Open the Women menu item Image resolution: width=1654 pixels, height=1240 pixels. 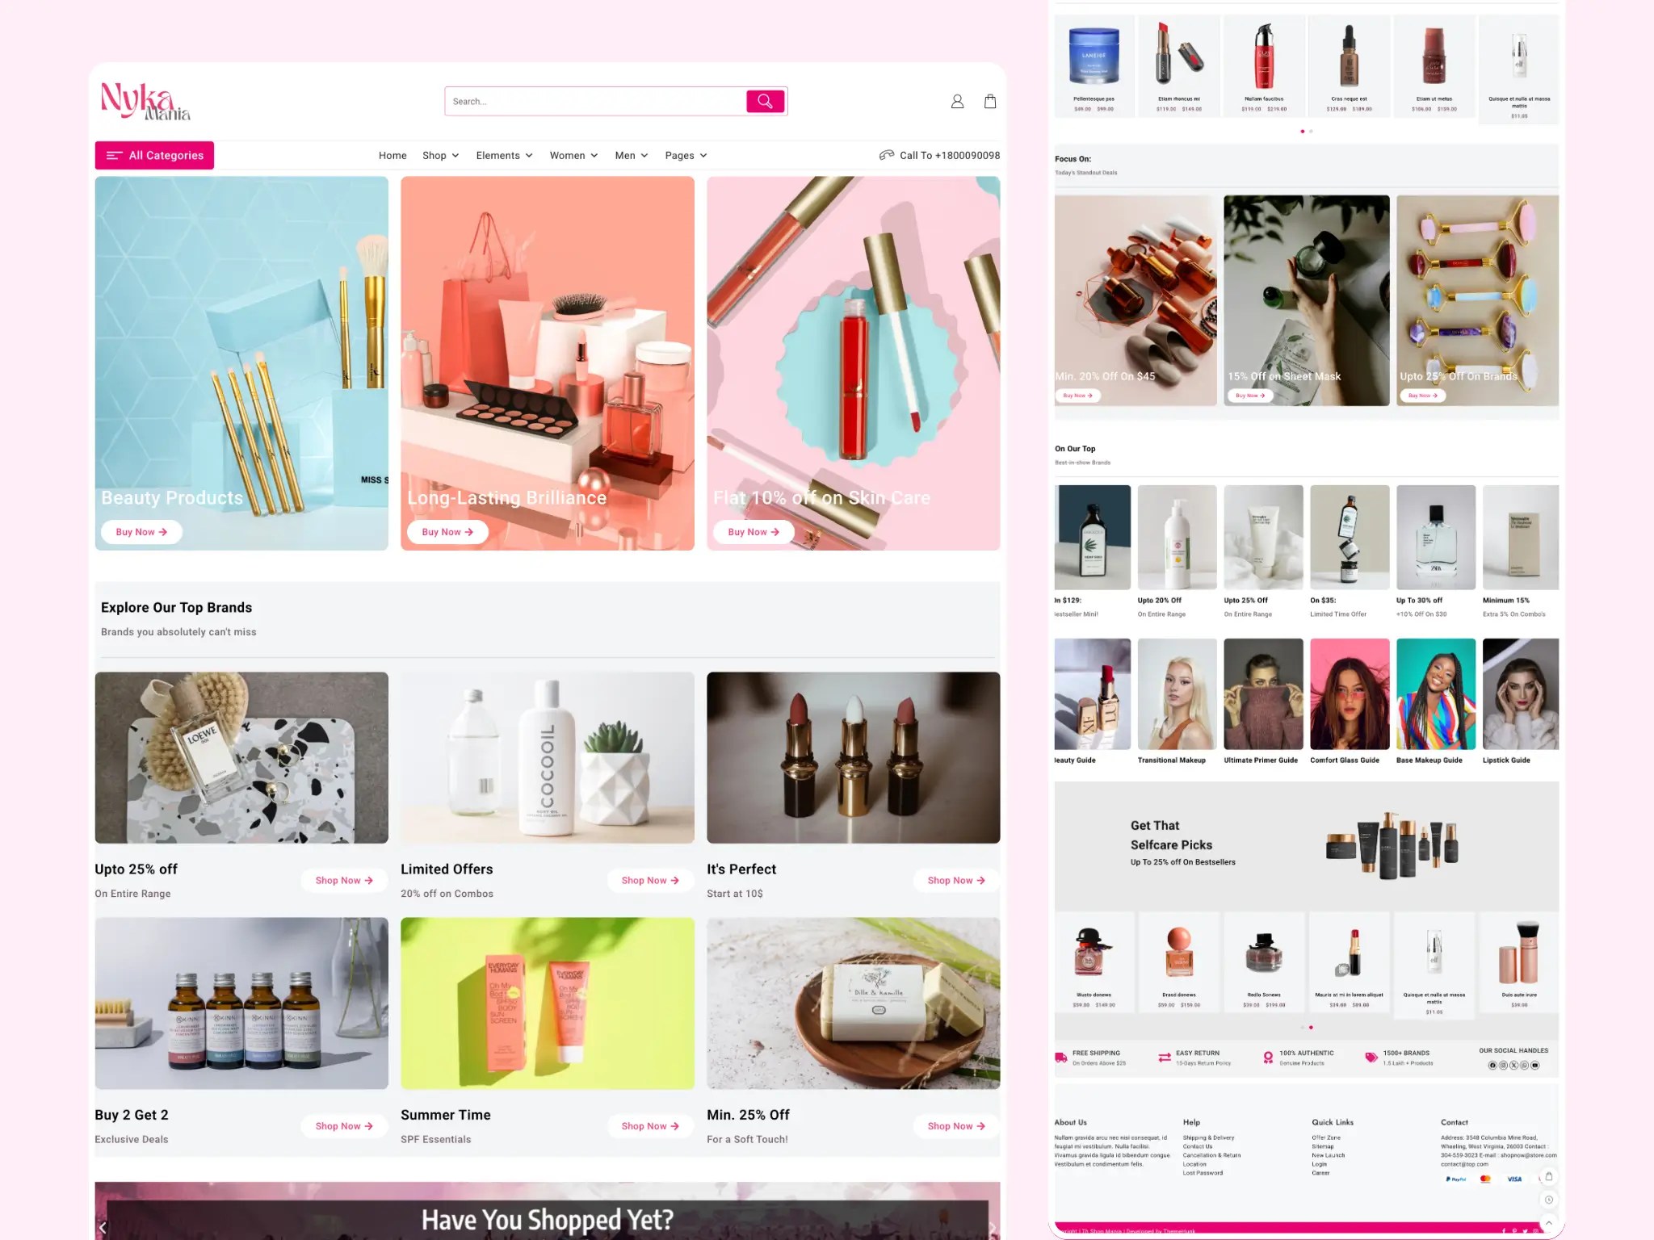573,156
